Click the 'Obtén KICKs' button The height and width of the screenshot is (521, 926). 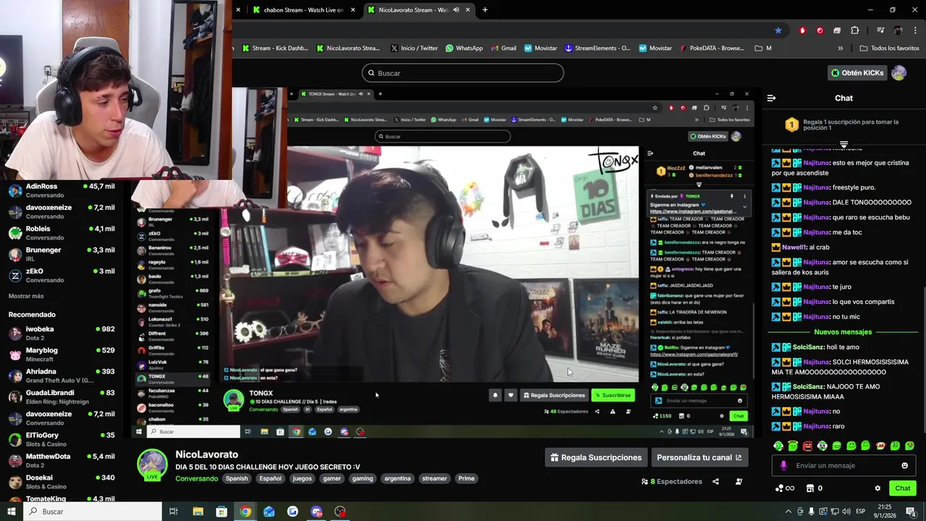click(857, 73)
